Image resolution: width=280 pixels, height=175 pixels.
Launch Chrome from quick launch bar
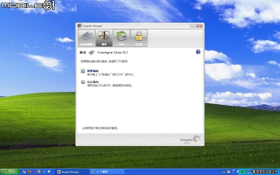pyautogui.click(x=24, y=172)
